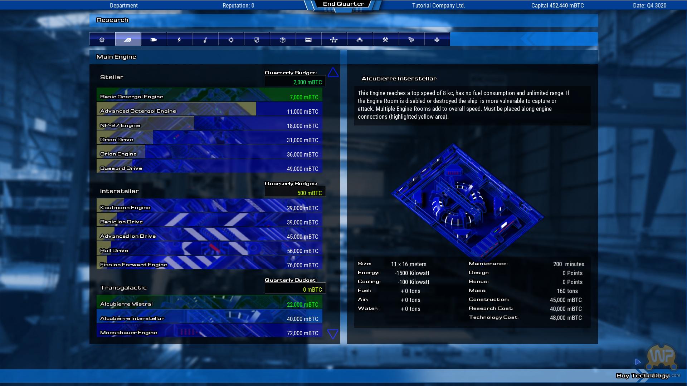Open the Department menu

click(x=123, y=5)
